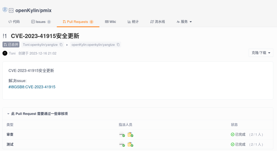Click the 已合并 merged status badge
This screenshot has height=151, width=277.
coord(11,45)
